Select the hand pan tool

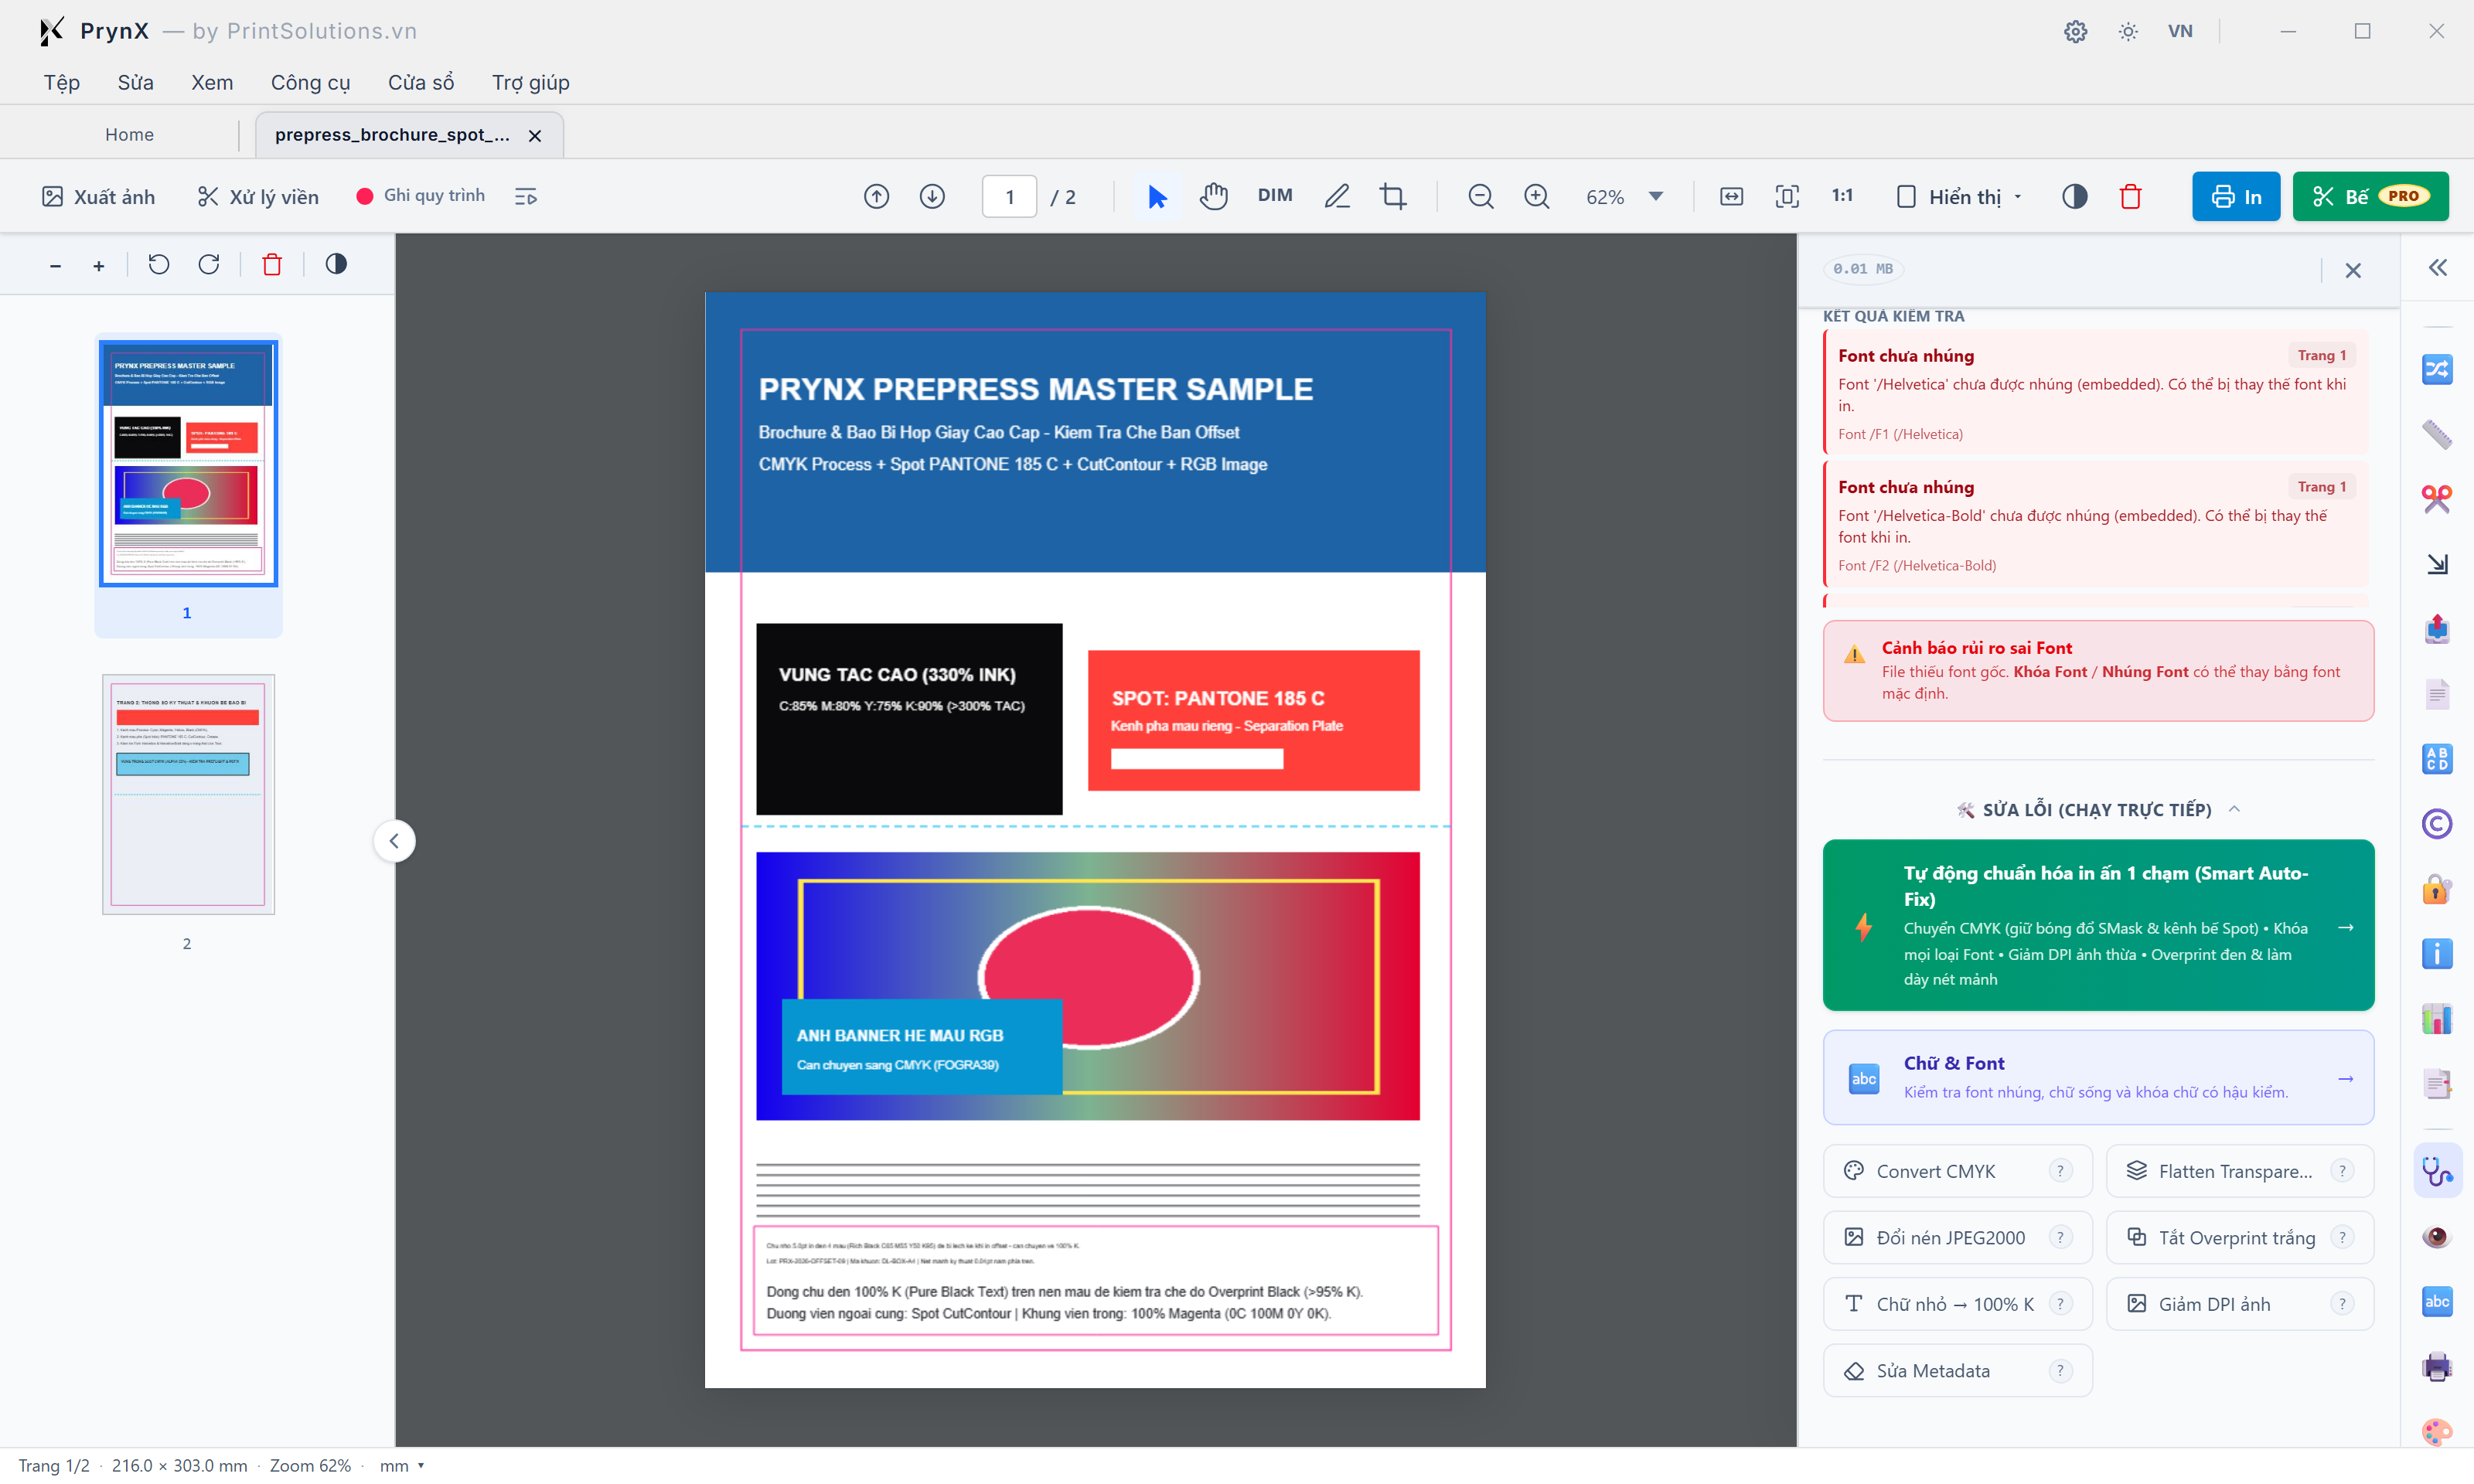pyautogui.click(x=1213, y=196)
